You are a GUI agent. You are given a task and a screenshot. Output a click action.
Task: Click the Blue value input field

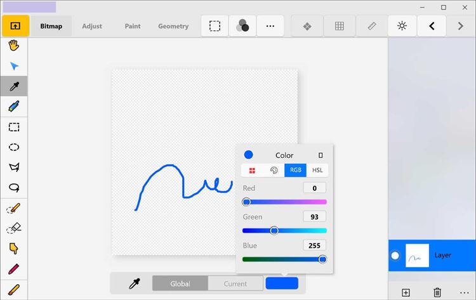pos(315,245)
